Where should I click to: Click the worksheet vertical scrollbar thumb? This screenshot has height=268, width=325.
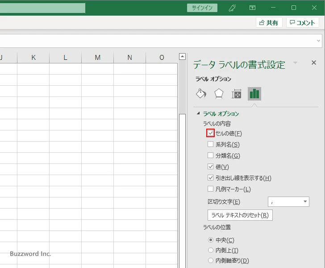[x=182, y=191]
